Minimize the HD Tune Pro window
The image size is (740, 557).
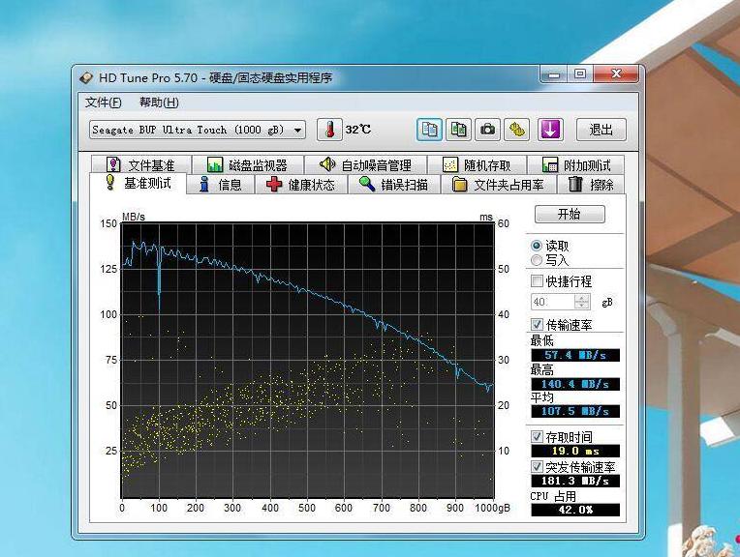coord(554,74)
